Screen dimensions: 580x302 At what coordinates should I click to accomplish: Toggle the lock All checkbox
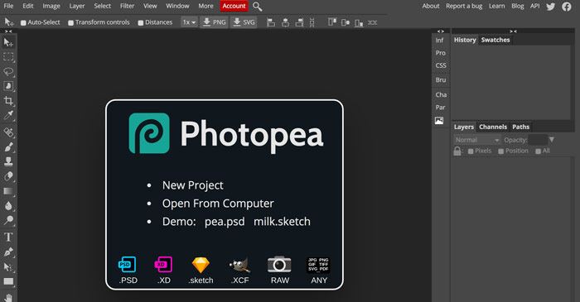(539, 151)
